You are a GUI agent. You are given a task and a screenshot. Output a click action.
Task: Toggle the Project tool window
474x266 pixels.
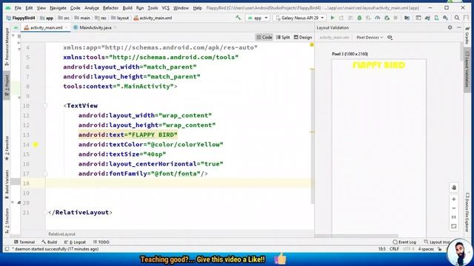click(7, 86)
